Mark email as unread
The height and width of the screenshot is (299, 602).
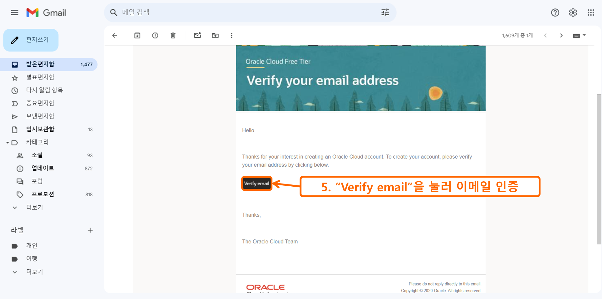point(197,35)
